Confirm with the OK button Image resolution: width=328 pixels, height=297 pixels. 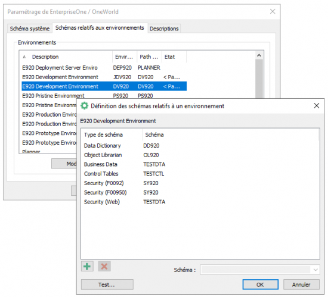(260, 285)
